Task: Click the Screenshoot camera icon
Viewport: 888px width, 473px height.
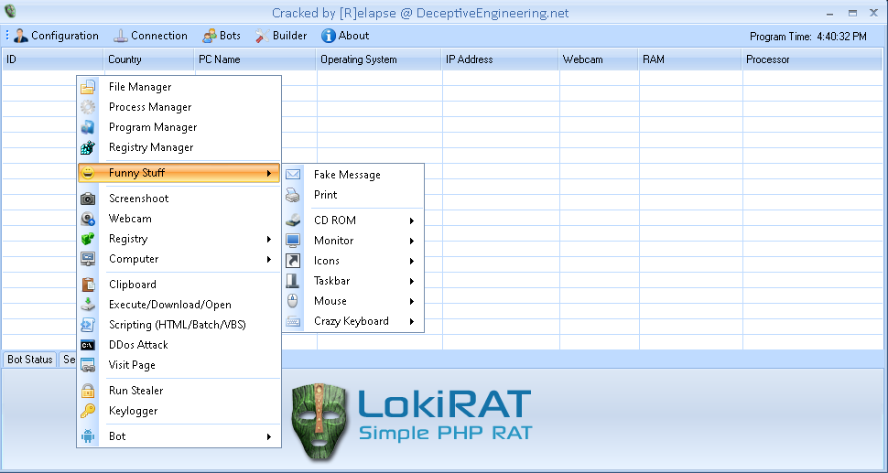Action: click(x=88, y=199)
